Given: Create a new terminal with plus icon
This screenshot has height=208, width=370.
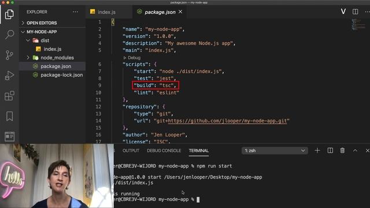Looking at the screenshot, I should pyautogui.click(x=317, y=150).
